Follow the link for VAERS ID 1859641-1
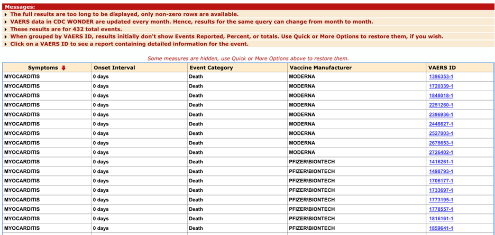Viewport: 495px width, 235px height. (441, 229)
